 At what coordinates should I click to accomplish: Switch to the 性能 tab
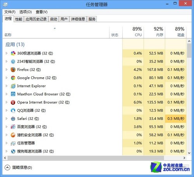(19, 19)
